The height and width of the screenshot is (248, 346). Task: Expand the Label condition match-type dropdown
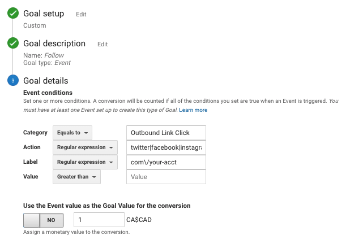point(85,162)
